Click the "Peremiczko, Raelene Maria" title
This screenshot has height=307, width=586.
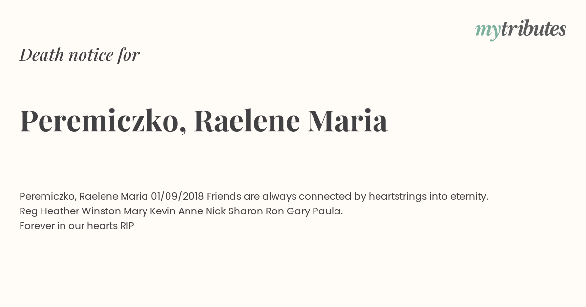point(204,121)
